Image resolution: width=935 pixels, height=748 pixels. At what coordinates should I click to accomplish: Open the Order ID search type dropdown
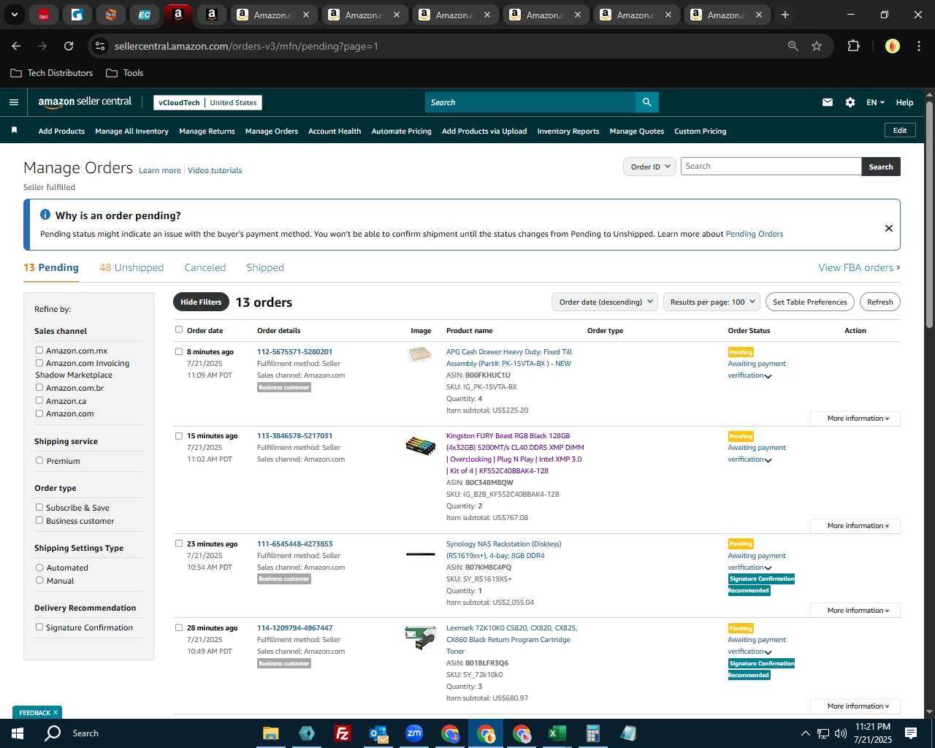click(649, 167)
